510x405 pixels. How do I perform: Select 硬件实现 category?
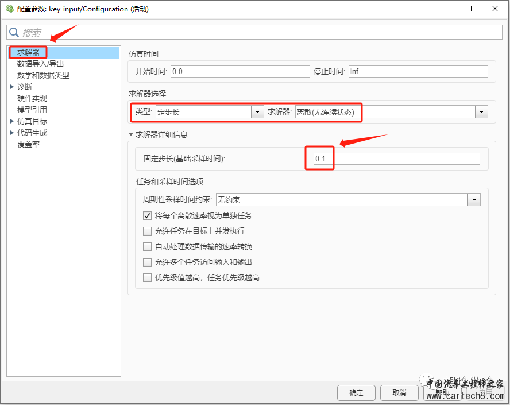[32, 98]
